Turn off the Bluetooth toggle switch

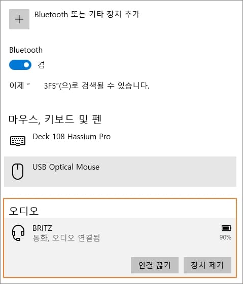click(20, 65)
